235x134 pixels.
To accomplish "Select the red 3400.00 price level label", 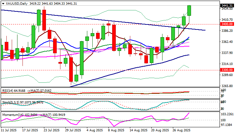I will [227, 24].
